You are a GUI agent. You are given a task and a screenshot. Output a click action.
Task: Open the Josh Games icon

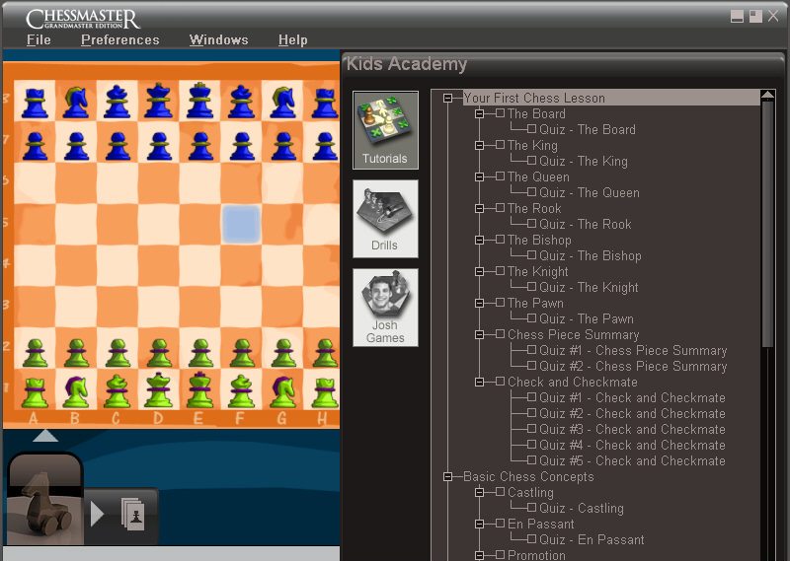tap(385, 307)
